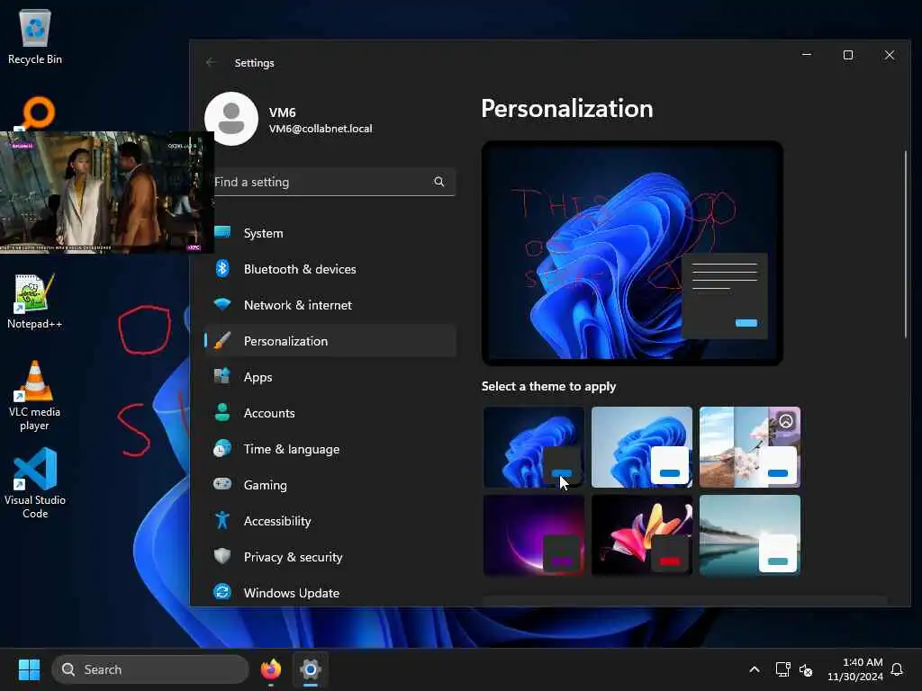Screen dimensions: 922x691
Task: Open Privacy & security settings
Action: point(330,556)
